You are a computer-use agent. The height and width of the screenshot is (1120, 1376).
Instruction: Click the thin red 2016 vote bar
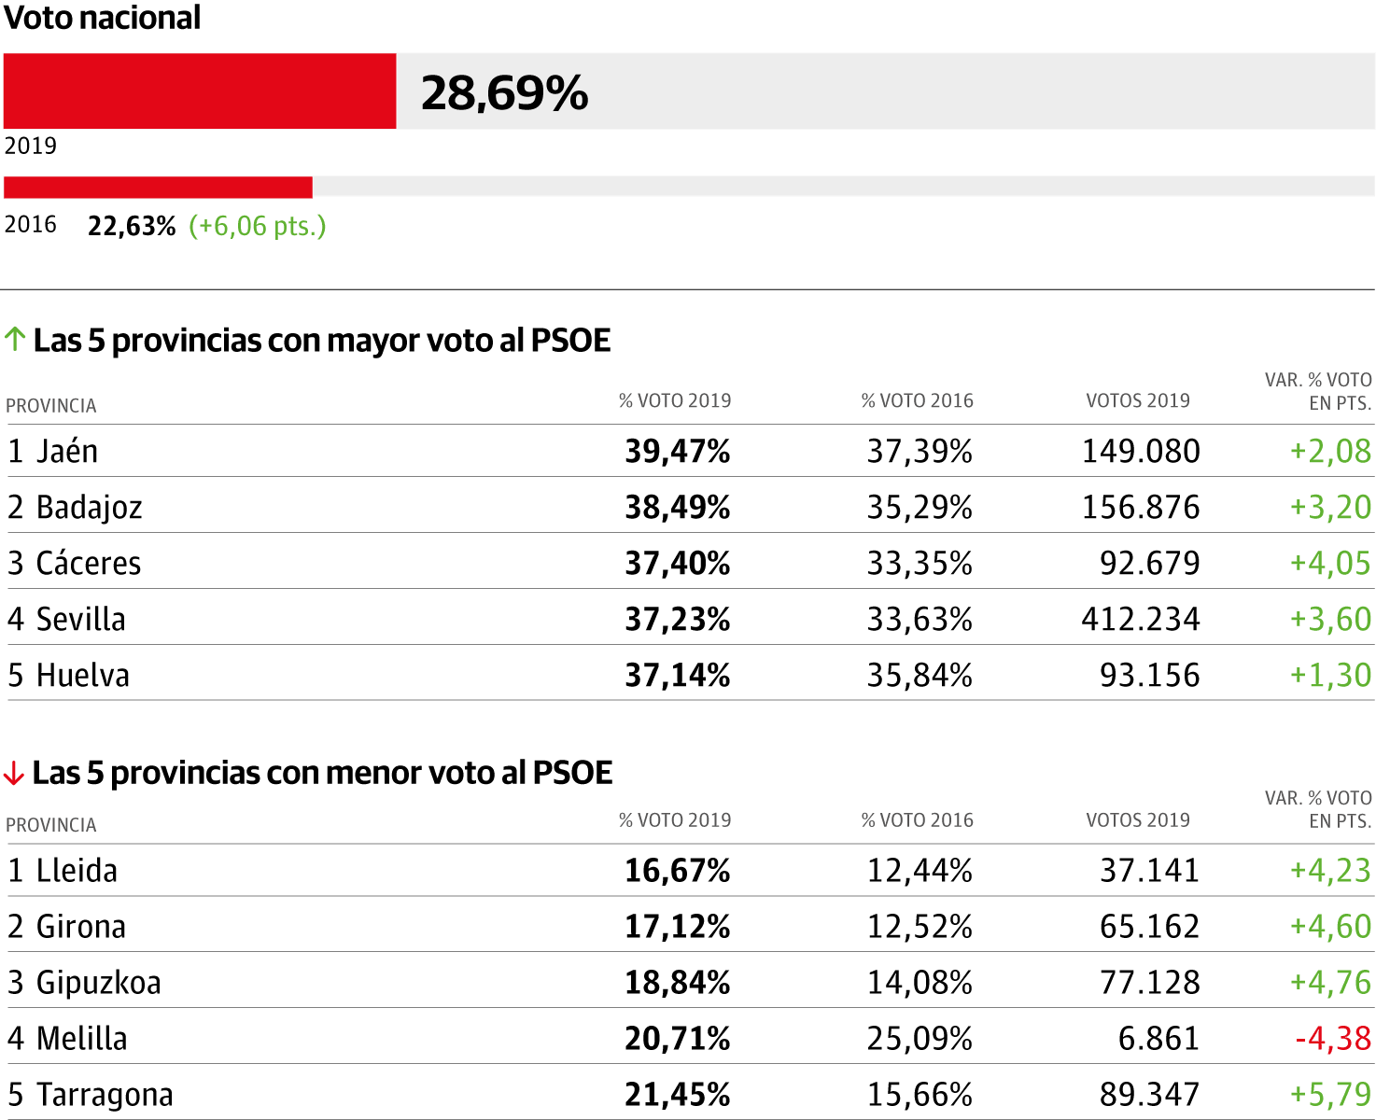click(158, 187)
